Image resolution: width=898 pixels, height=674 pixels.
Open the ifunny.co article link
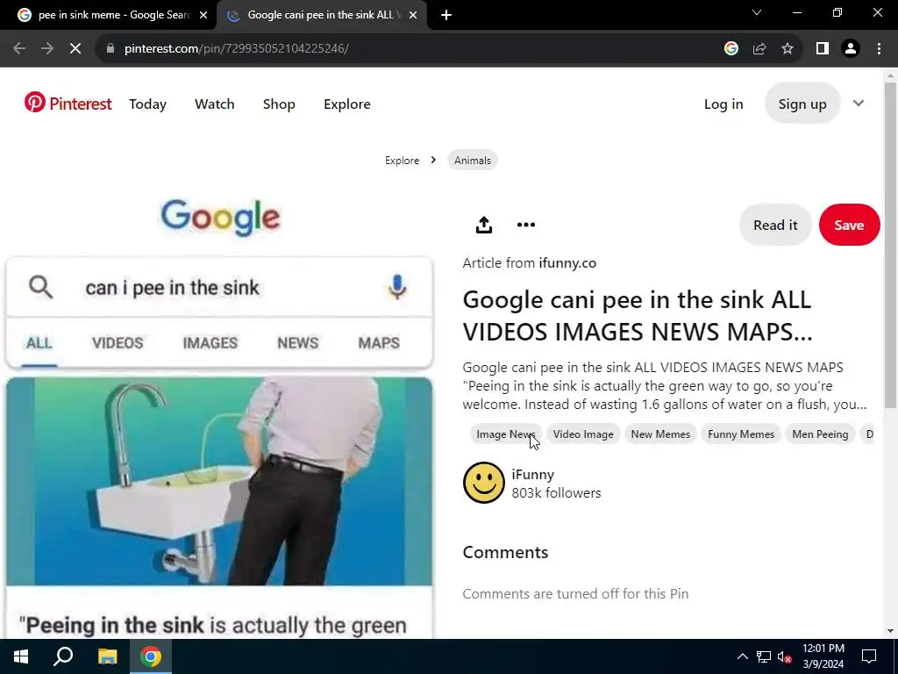(x=567, y=263)
